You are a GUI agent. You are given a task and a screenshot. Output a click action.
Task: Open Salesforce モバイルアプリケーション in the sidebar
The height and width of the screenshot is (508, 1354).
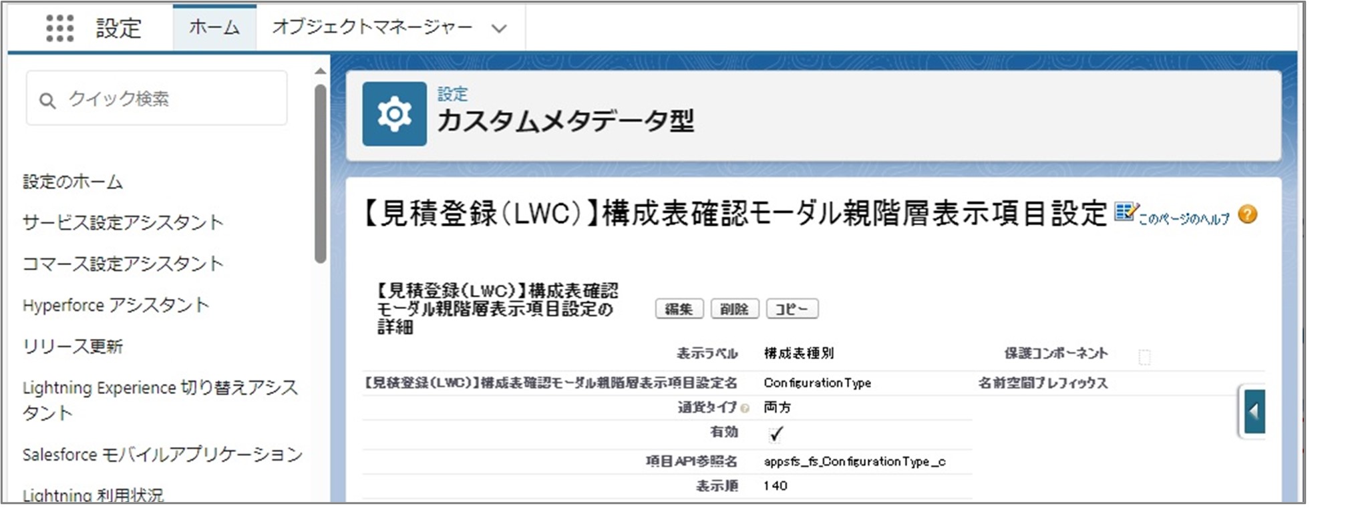162,455
